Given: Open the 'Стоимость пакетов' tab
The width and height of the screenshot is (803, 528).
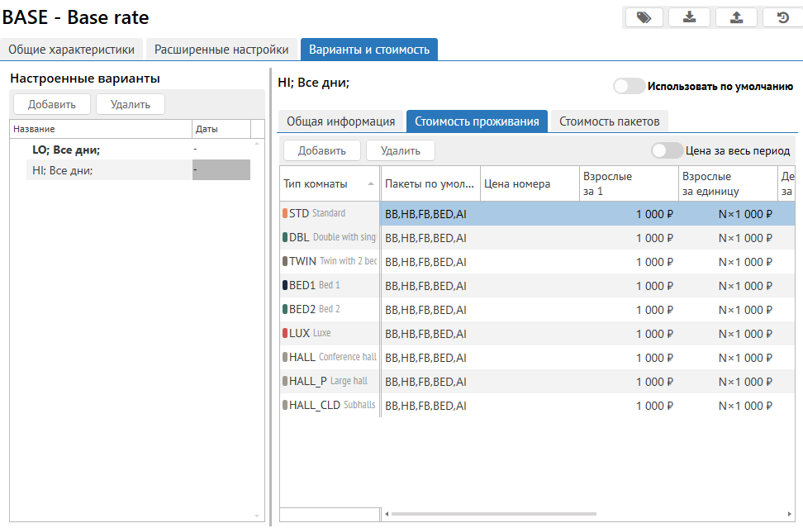Looking at the screenshot, I should (x=609, y=121).
